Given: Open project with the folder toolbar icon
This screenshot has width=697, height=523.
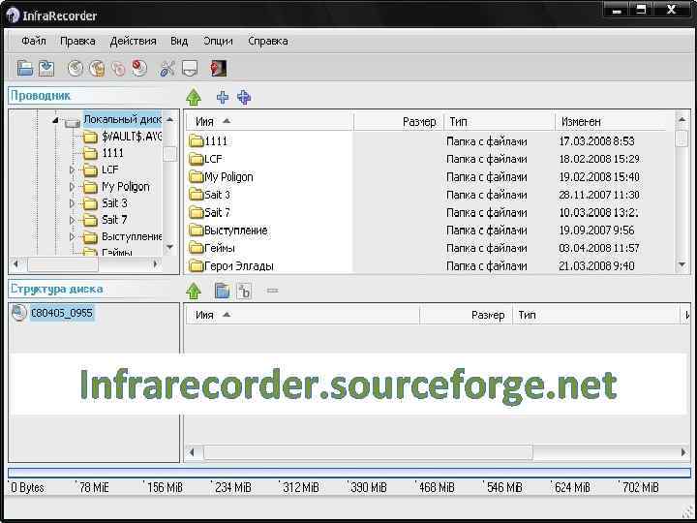Looking at the screenshot, I should [25, 69].
